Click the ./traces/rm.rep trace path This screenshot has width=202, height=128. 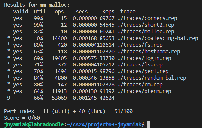140,85
